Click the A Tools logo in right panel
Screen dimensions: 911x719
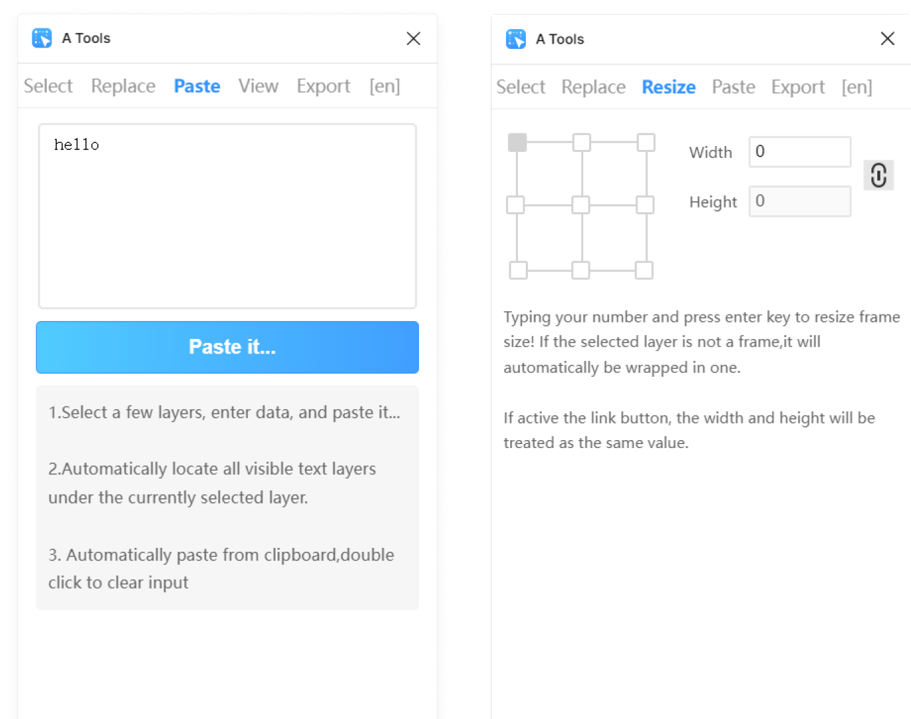tap(516, 39)
